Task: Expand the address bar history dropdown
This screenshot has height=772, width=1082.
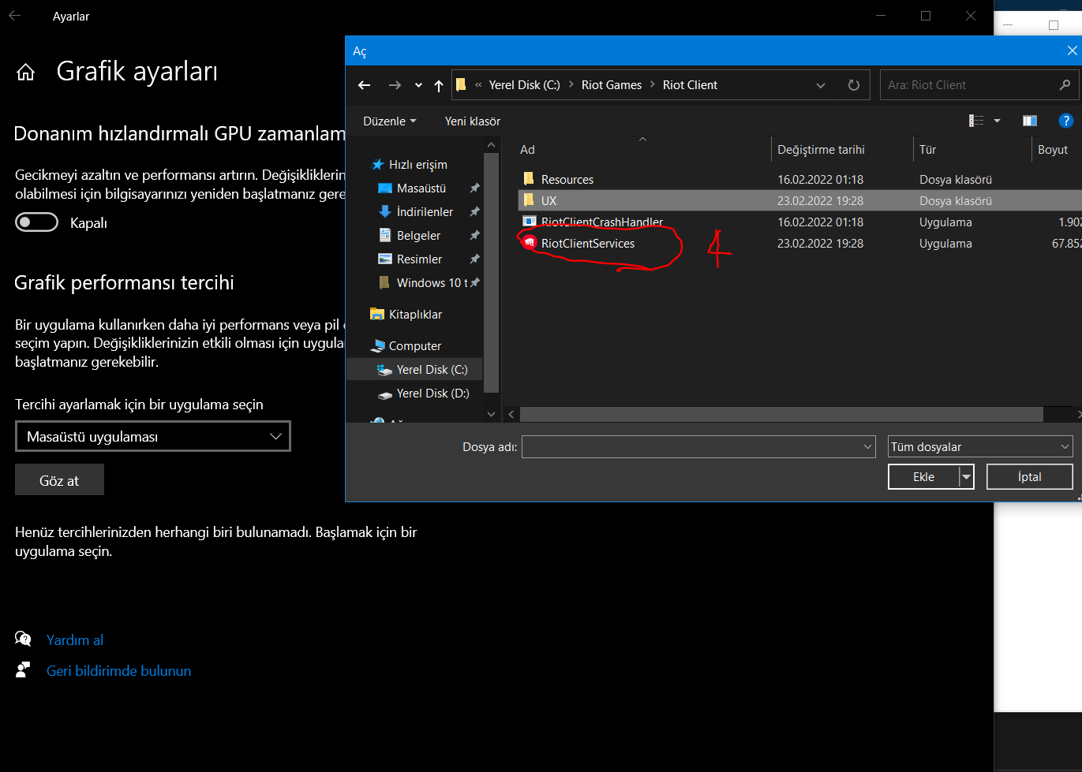Action: coord(821,85)
